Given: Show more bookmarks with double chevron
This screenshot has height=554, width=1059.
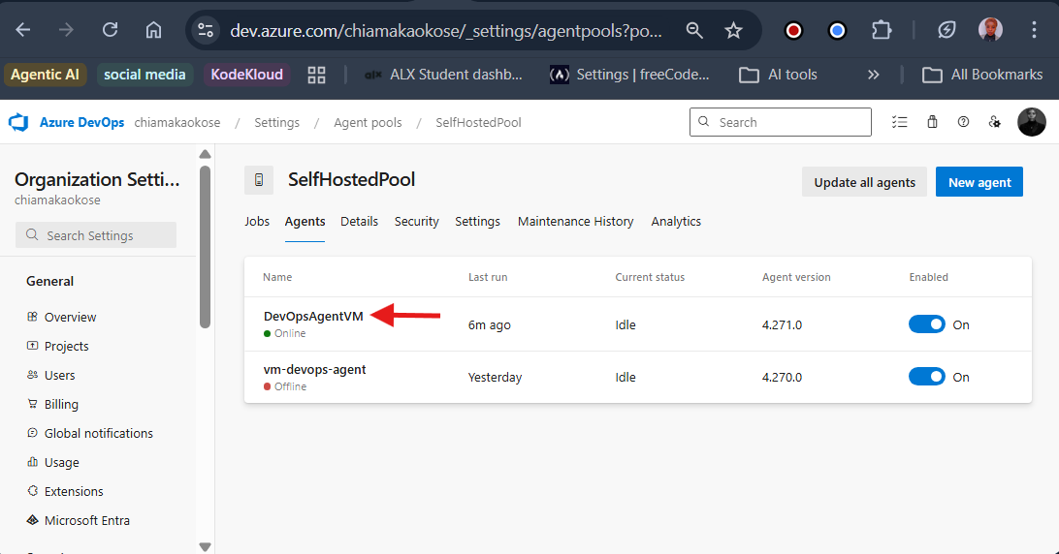Looking at the screenshot, I should (x=873, y=75).
